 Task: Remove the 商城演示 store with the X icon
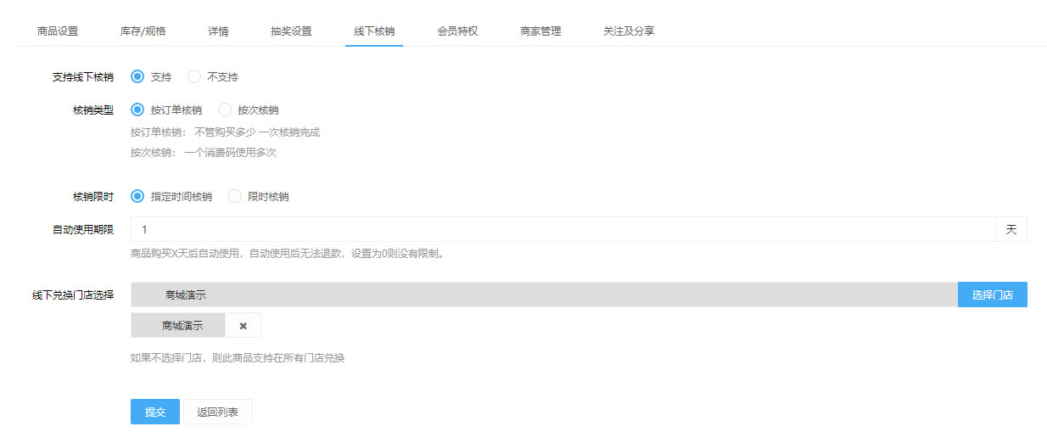243,325
